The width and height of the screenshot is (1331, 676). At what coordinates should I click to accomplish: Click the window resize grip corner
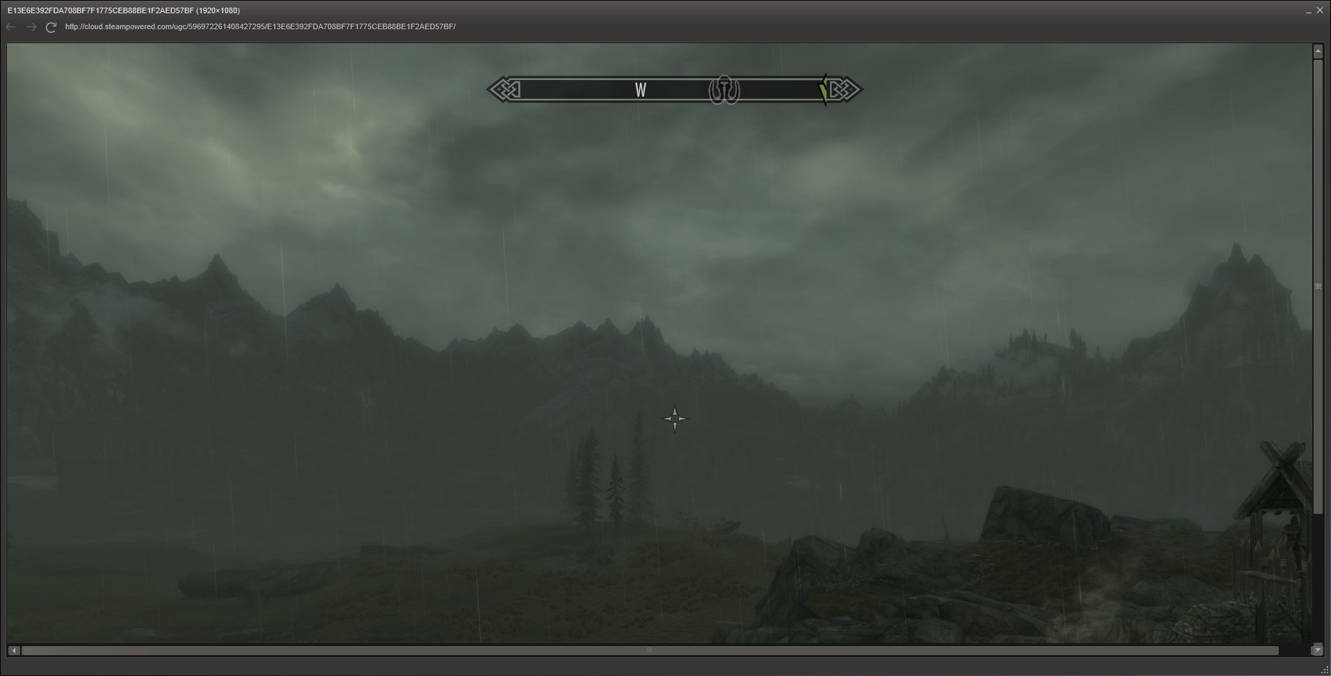tap(1324, 669)
